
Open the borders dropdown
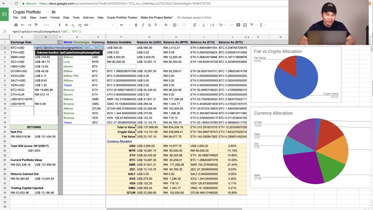[x=176, y=25]
